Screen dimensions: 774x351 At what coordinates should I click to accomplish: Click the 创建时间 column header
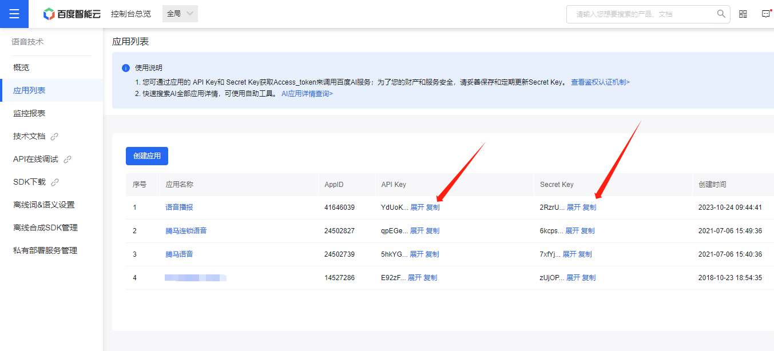[712, 185]
